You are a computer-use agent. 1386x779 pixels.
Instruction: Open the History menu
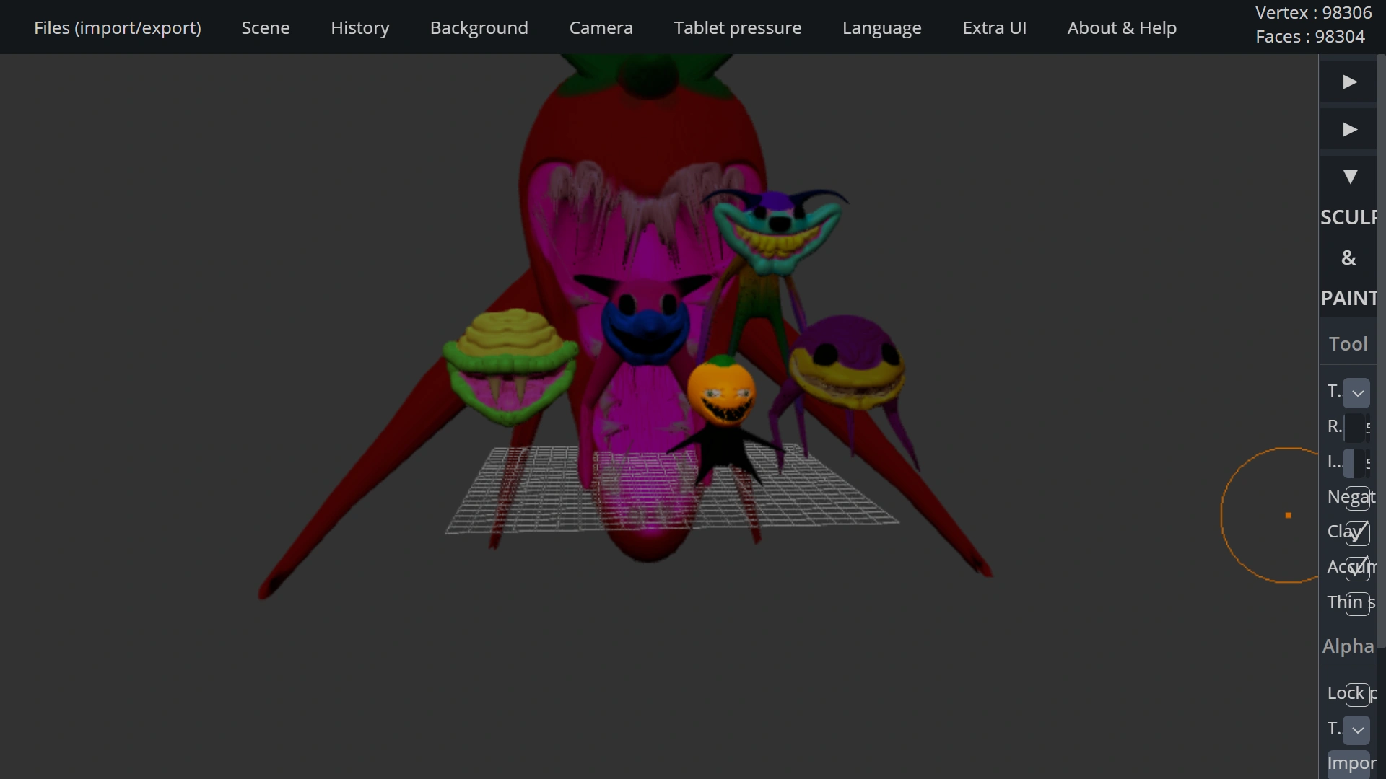[x=359, y=27]
